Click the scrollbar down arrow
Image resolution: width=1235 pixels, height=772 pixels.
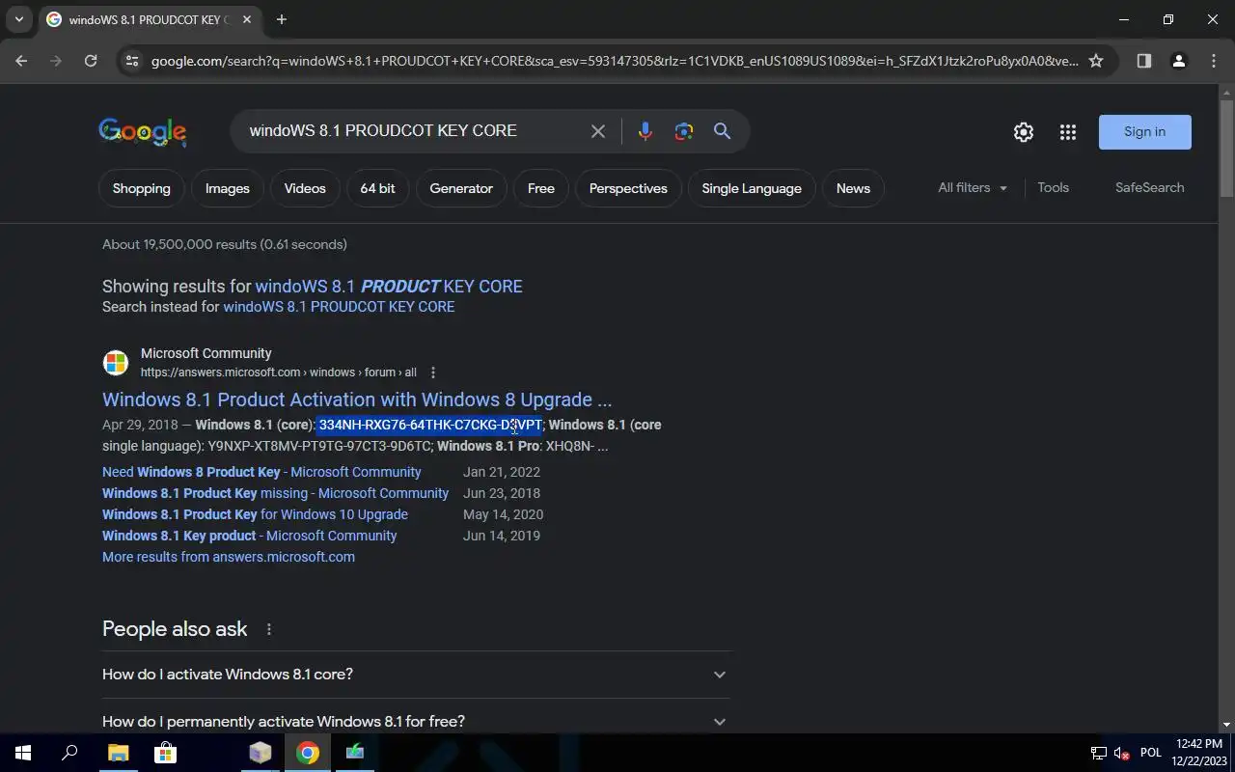[1226, 725]
